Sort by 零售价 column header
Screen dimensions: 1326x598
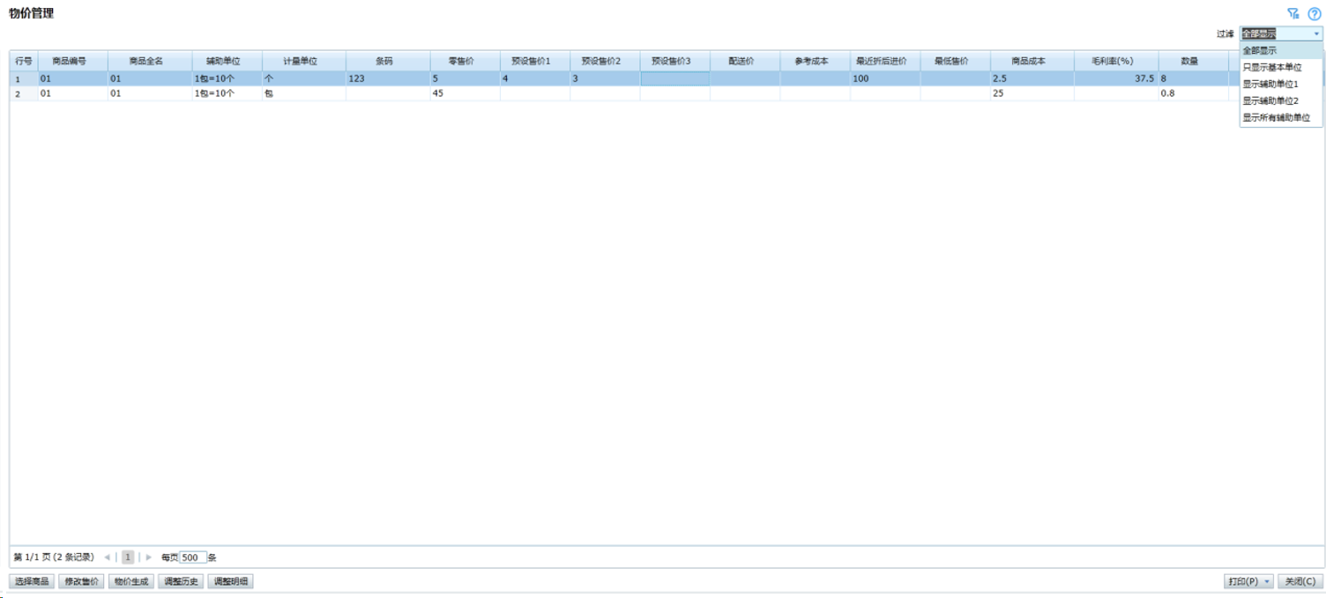pyautogui.click(x=464, y=62)
